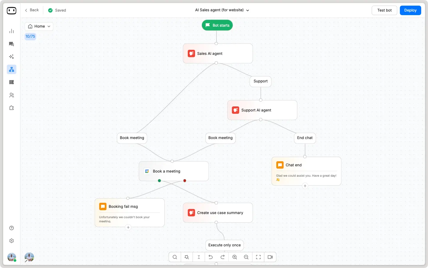Open settings gear in the sidebar
Screen dimensions: 428x268
point(11,240)
